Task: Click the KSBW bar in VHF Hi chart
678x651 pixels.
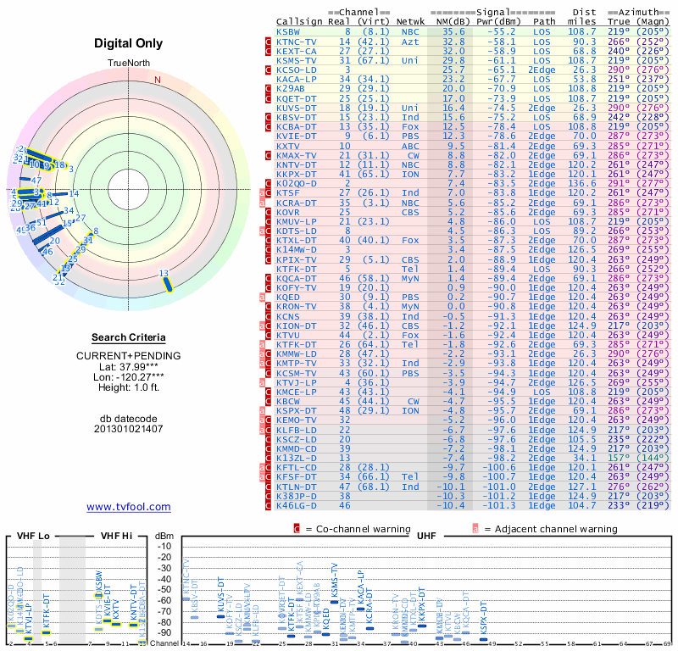Action: coord(98,594)
